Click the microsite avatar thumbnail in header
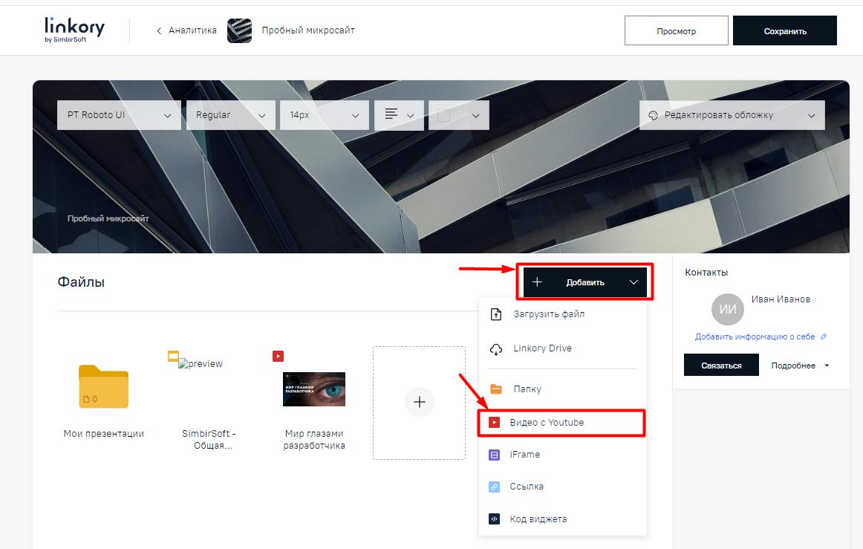 coord(239,30)
